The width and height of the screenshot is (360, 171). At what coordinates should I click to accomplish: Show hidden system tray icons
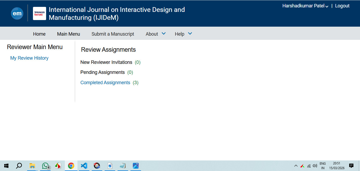[296, 166]
